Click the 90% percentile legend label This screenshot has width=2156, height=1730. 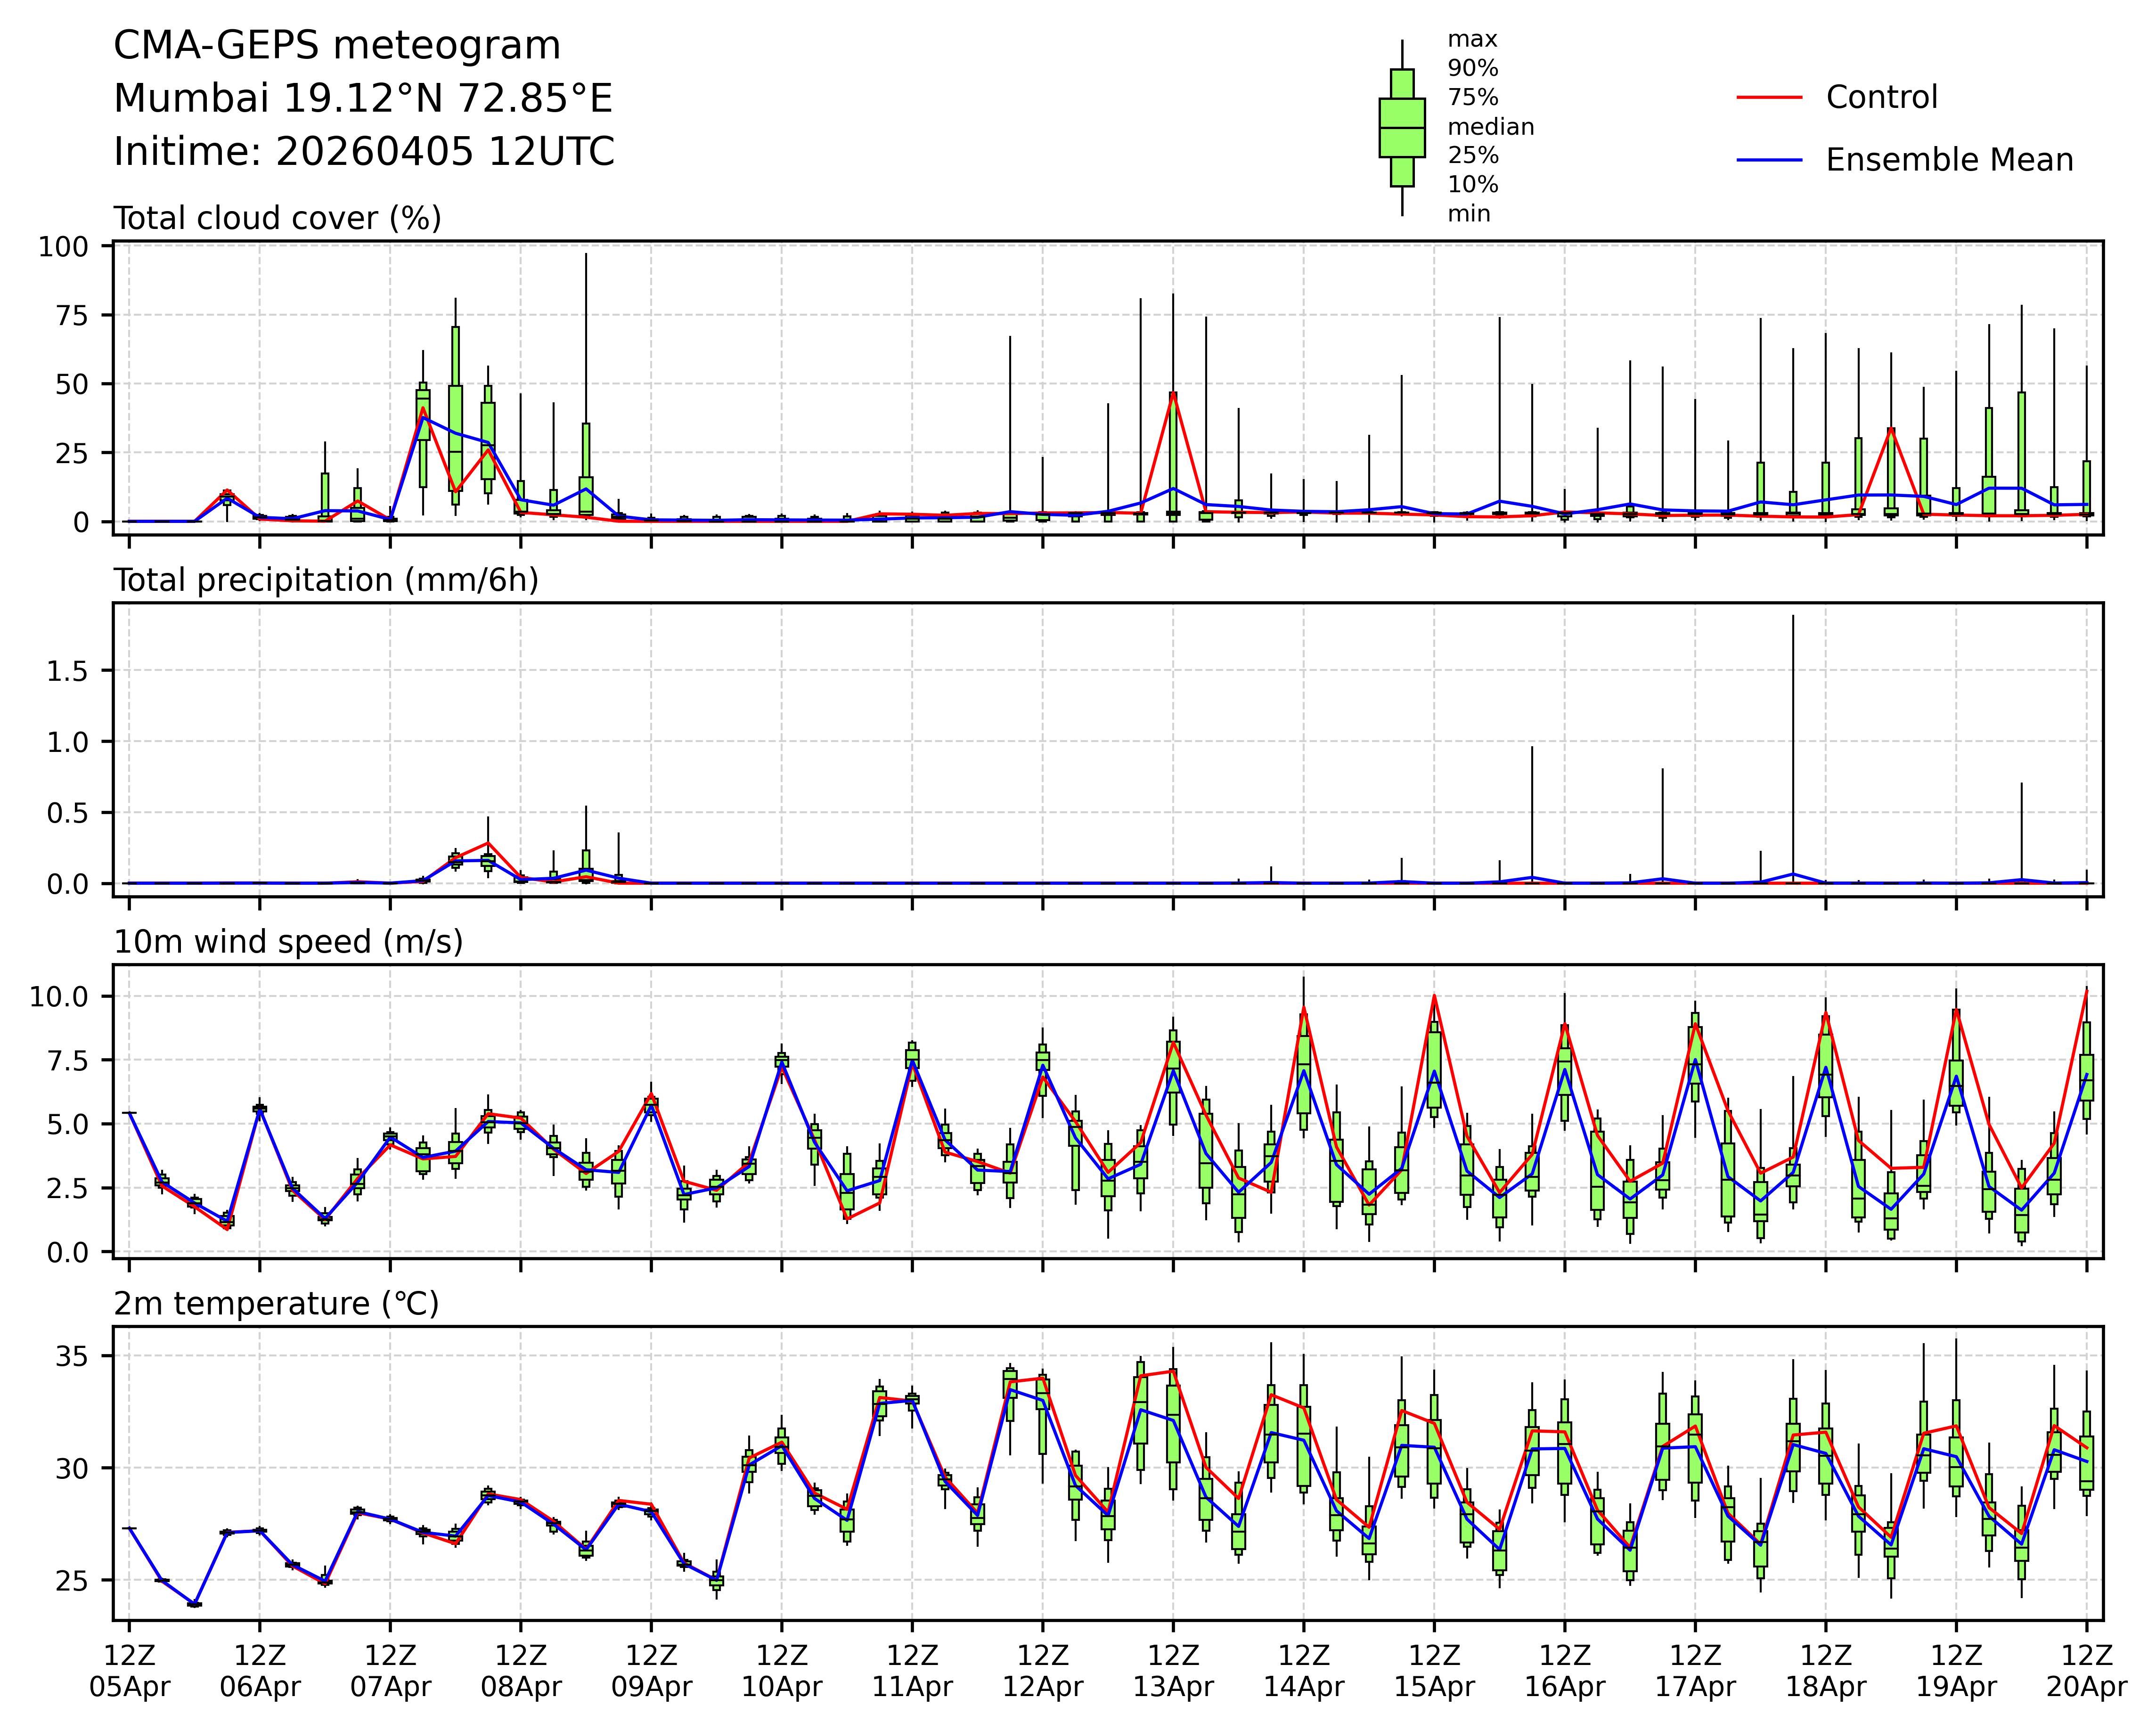1473,69
